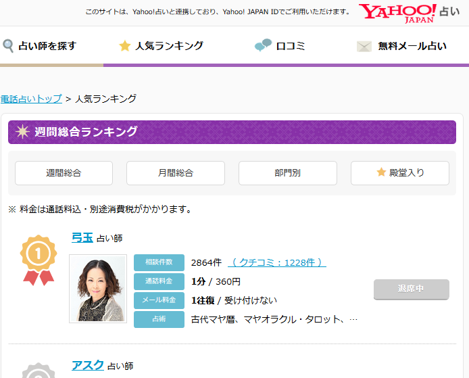The height and width of the screenshot is (378, 469).
Task: Click the Yahoo! JAPAN ID notice text
Action: pos(218,12)
